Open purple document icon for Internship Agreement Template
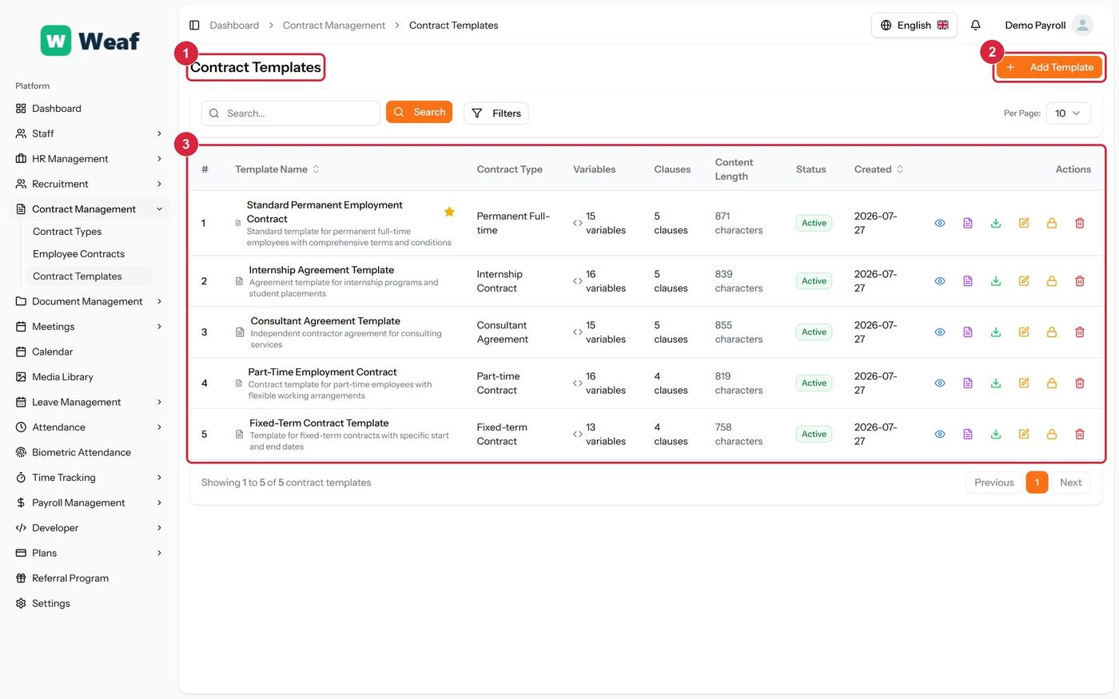The height and width of the screenshot is (699, 1119). coord(968,281)
